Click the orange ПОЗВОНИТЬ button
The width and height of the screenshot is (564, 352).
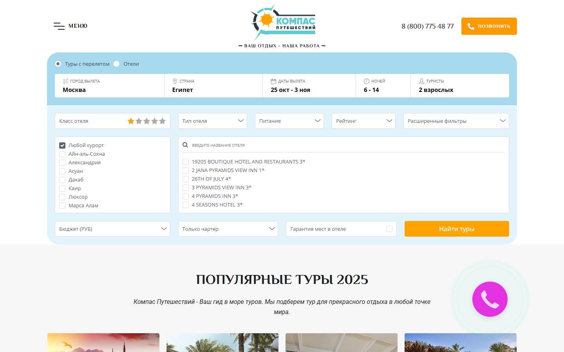[x=489, y=26]
